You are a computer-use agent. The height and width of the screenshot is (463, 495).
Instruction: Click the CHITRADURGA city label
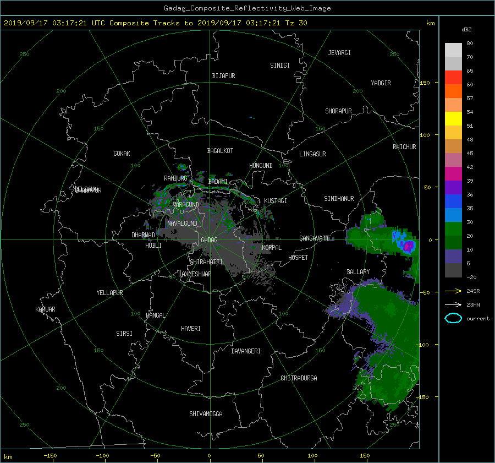[299, 378]
